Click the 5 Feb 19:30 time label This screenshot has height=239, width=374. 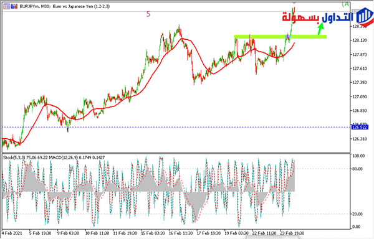(x=41, y=233)
